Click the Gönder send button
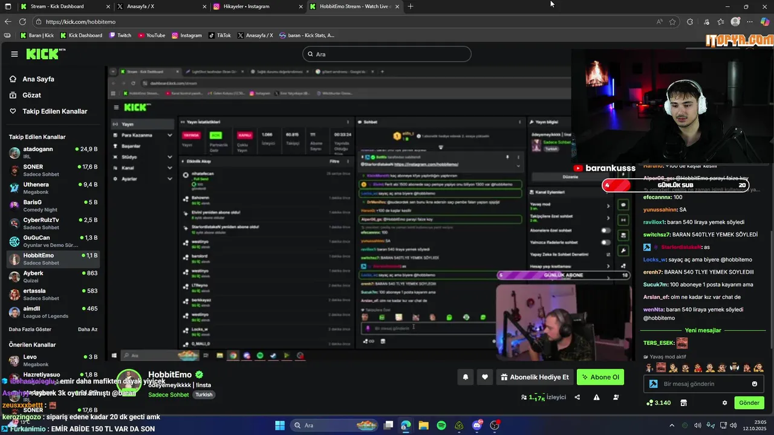 [x=749, y=402]
